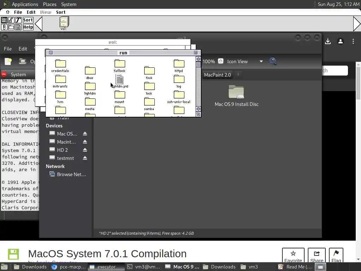
Task: Eject the Mac OS... device
Action: point(85,134)
